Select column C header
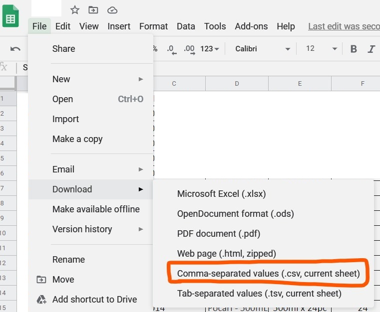Image resolution: width=380 pixels, height=312 pixels. click(180, 84)
